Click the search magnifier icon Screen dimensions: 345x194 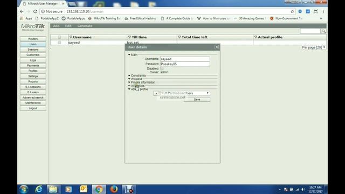[323, 31]
